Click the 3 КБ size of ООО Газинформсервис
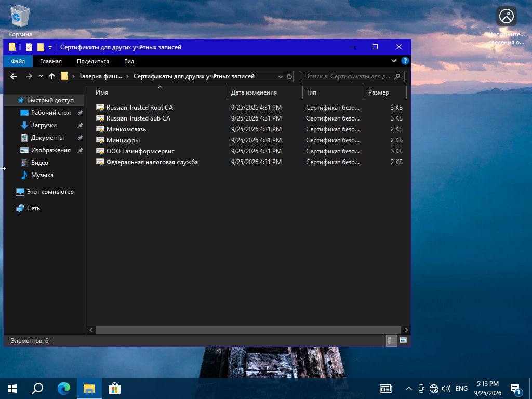The image size is (532, 399). tap(396, 151)
